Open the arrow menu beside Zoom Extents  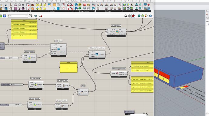[x=33, y=16]
